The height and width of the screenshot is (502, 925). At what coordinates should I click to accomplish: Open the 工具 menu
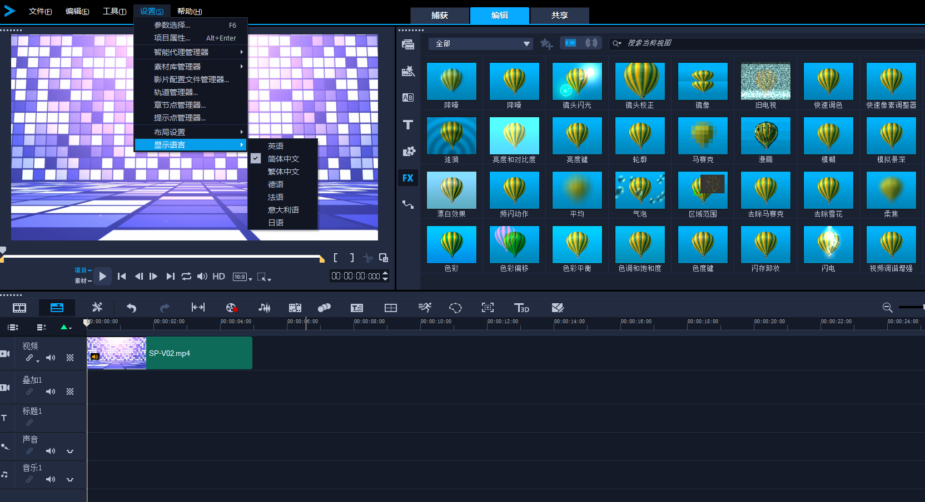pyautogui.click(x=115, y=11)
